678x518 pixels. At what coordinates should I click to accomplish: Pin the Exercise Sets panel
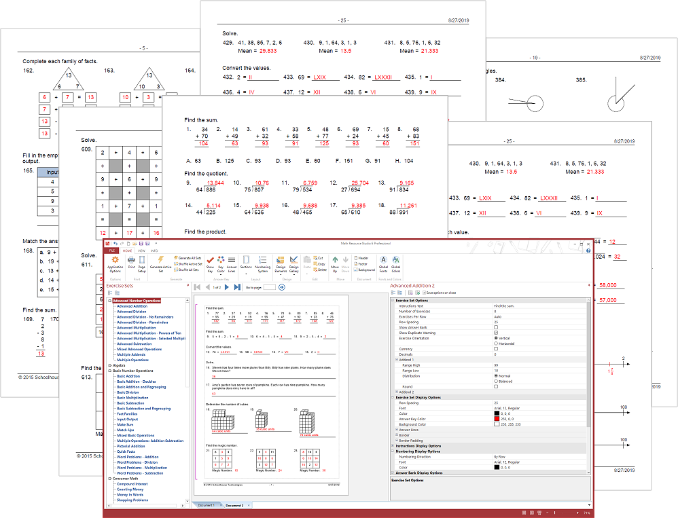pos(188,285)
